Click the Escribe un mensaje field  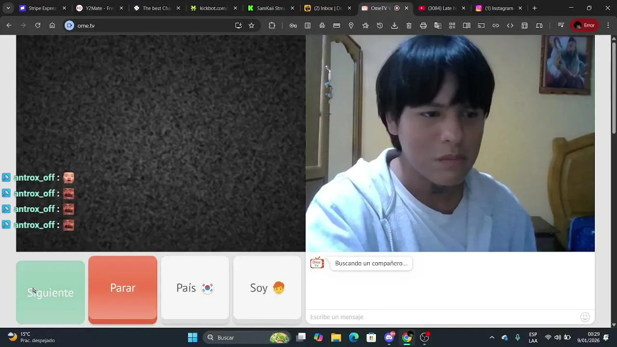click(443, 317)
